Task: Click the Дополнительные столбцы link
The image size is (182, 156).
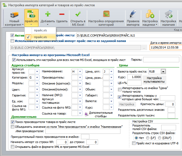Action: (101, 115)
